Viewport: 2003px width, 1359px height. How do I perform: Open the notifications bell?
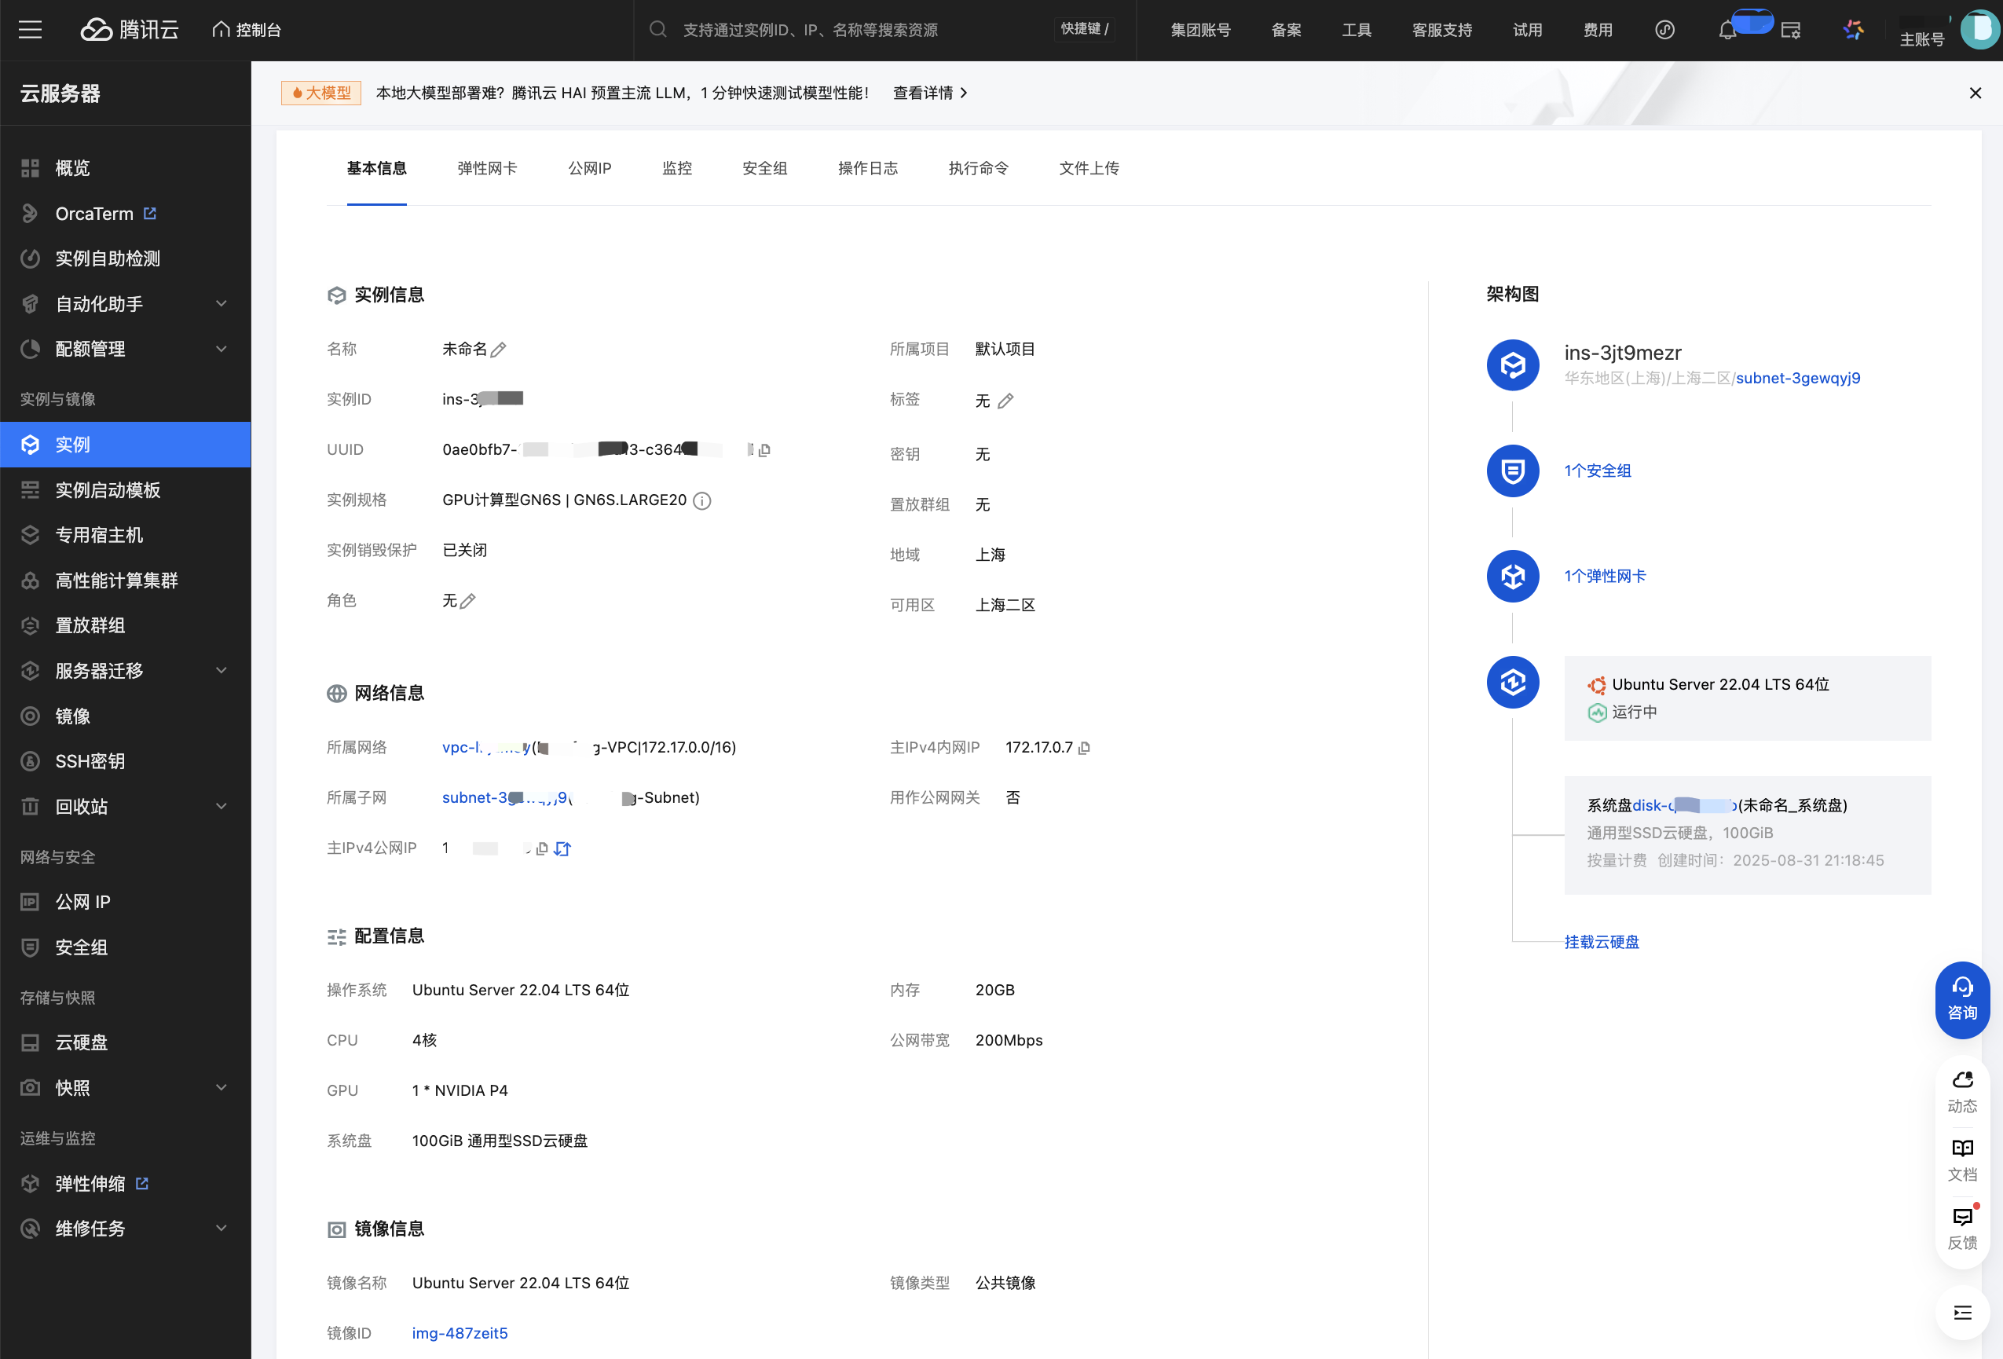(1727, 30)
